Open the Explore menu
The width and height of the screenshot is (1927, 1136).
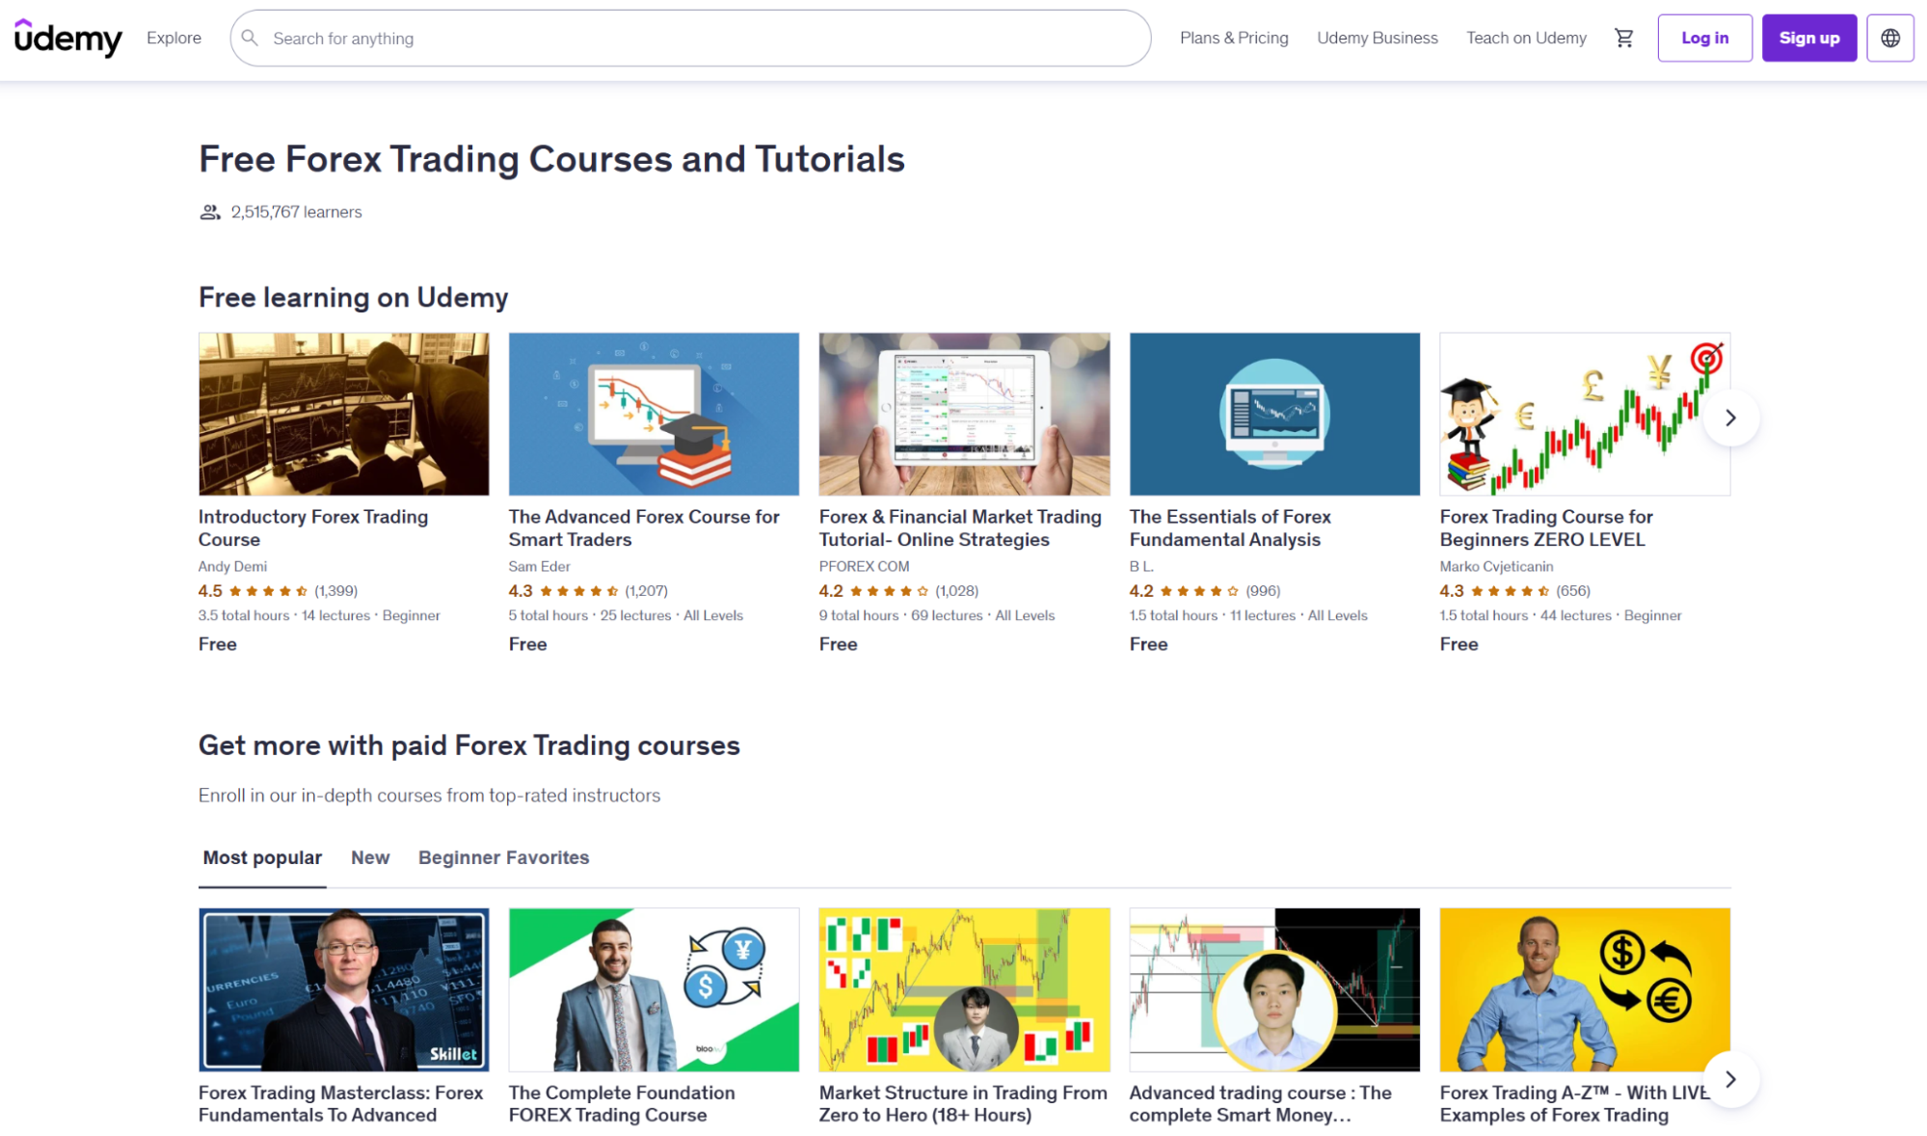[174, 38]
